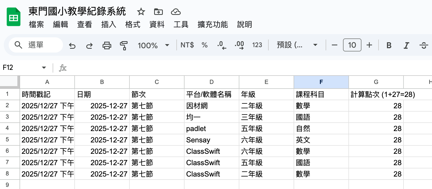Click the undo arrow icon

[x=72, y=45]
